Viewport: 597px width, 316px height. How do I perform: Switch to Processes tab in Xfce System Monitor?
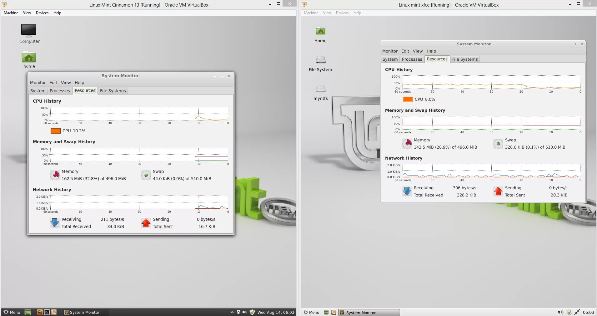pos(412,59)
